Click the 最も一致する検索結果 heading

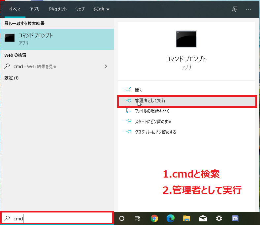pos(24,23)
